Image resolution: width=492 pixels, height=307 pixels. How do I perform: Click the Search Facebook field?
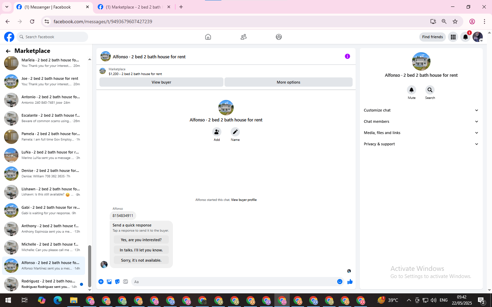(52, 37)
